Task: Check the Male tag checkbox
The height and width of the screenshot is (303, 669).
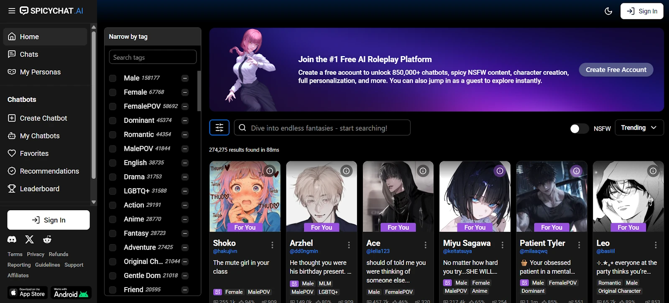Action: (x=112, y=78)
